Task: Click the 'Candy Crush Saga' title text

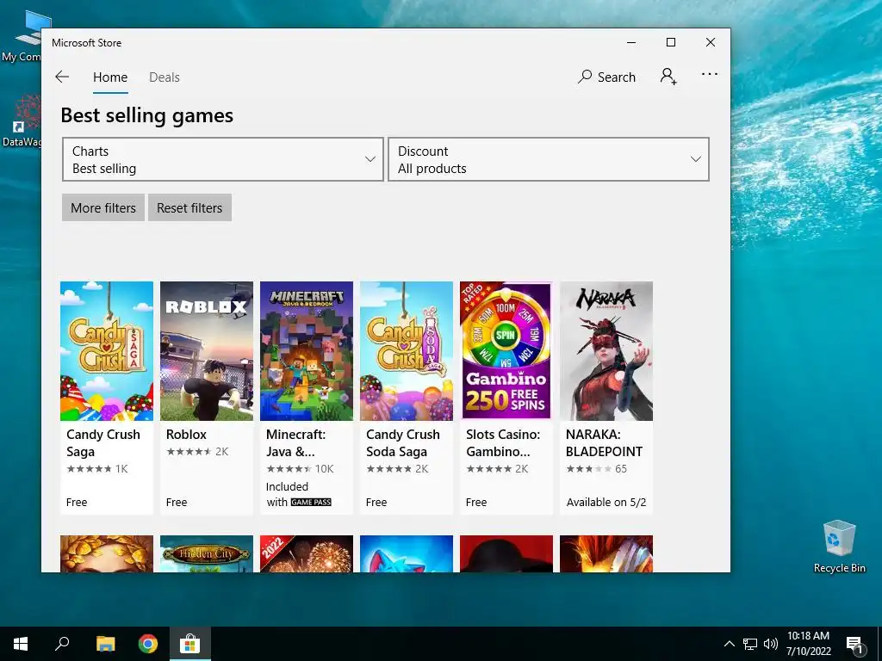Action: pos(103,443)
